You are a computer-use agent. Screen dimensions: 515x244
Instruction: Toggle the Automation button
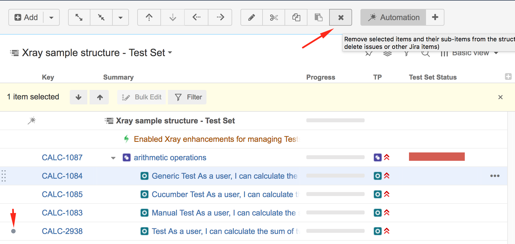coord(393,17)
